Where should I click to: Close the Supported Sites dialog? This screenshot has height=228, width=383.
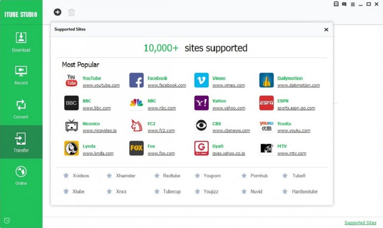(x=326, y=29)
